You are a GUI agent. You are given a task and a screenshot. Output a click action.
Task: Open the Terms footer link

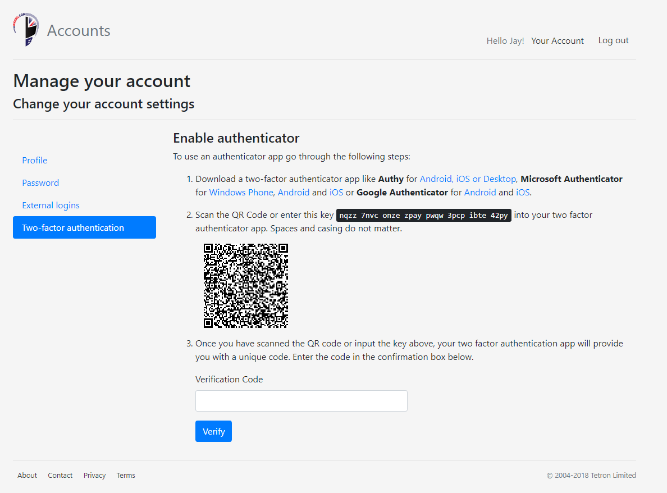126,476
